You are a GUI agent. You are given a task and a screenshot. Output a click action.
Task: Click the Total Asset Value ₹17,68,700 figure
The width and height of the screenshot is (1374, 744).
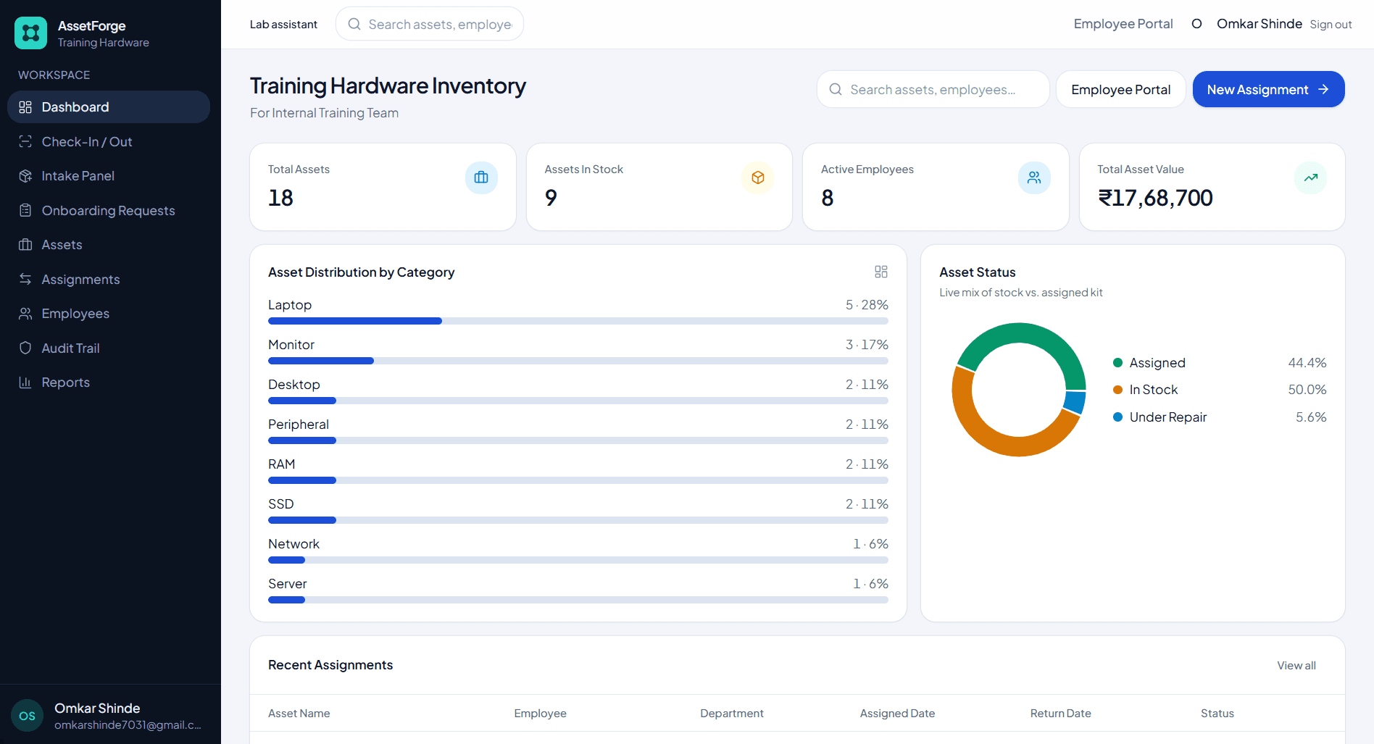(1155, 198)
